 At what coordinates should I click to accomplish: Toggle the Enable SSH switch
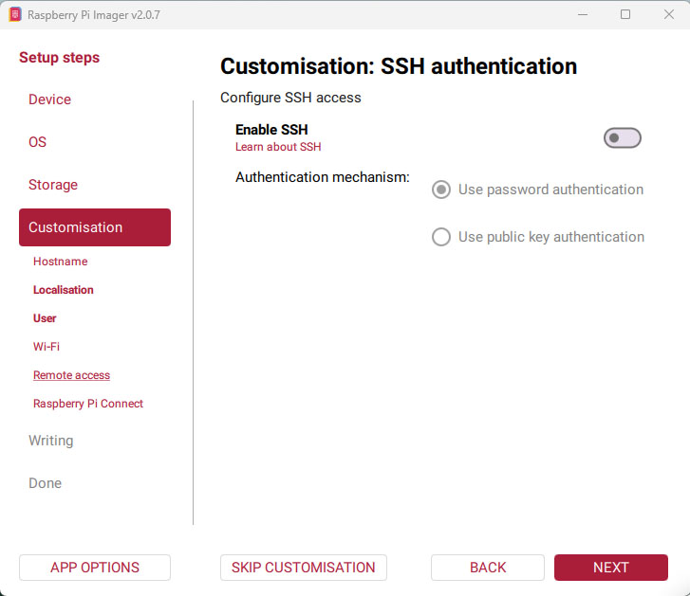click(x=622, y=138)
